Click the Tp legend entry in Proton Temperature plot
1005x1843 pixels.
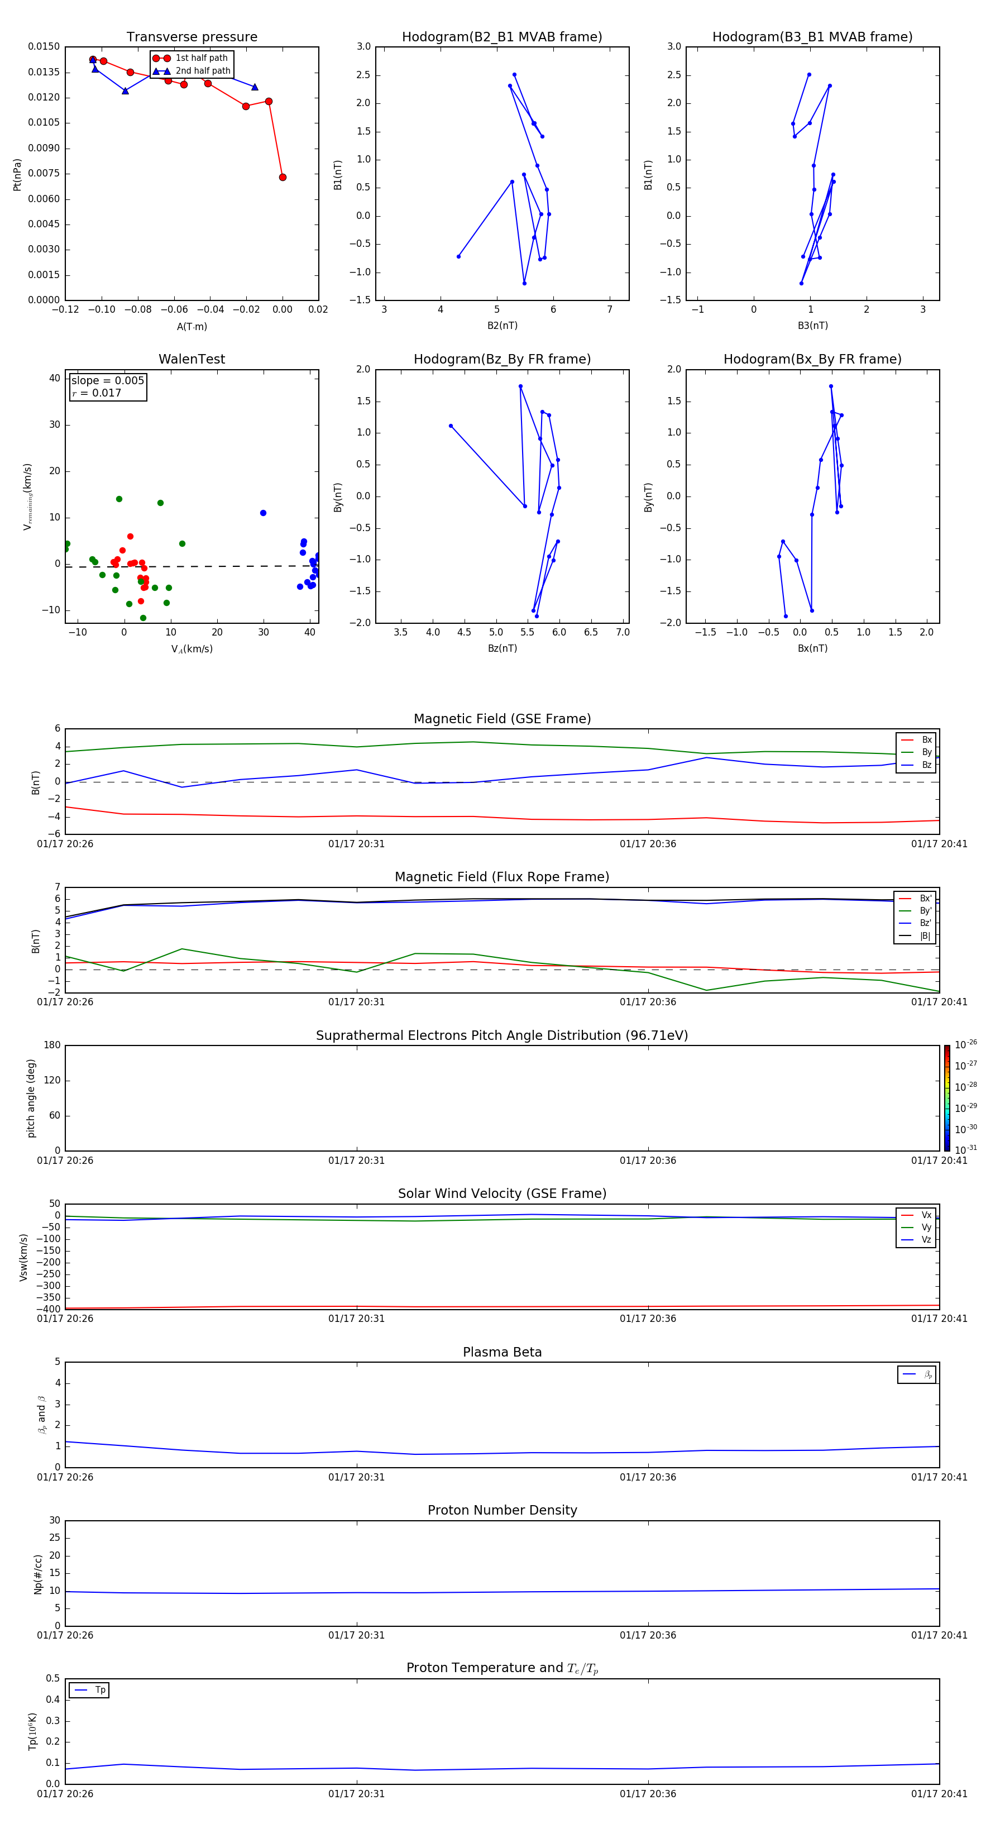click(89, 1690)
